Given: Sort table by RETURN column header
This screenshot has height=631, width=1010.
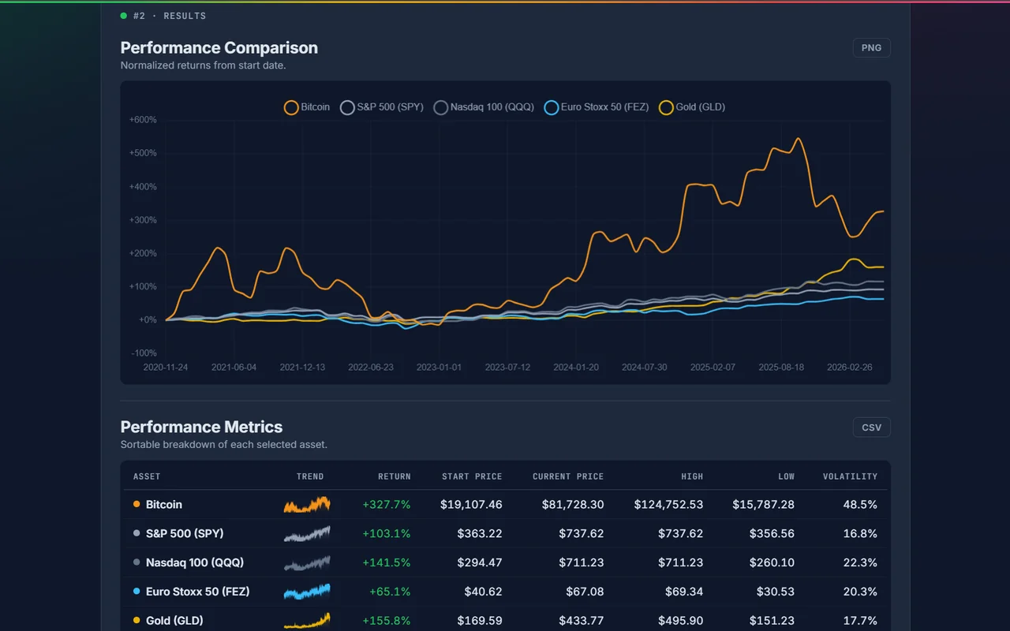Looking at the screenshot, I should [x=394, y=476].
